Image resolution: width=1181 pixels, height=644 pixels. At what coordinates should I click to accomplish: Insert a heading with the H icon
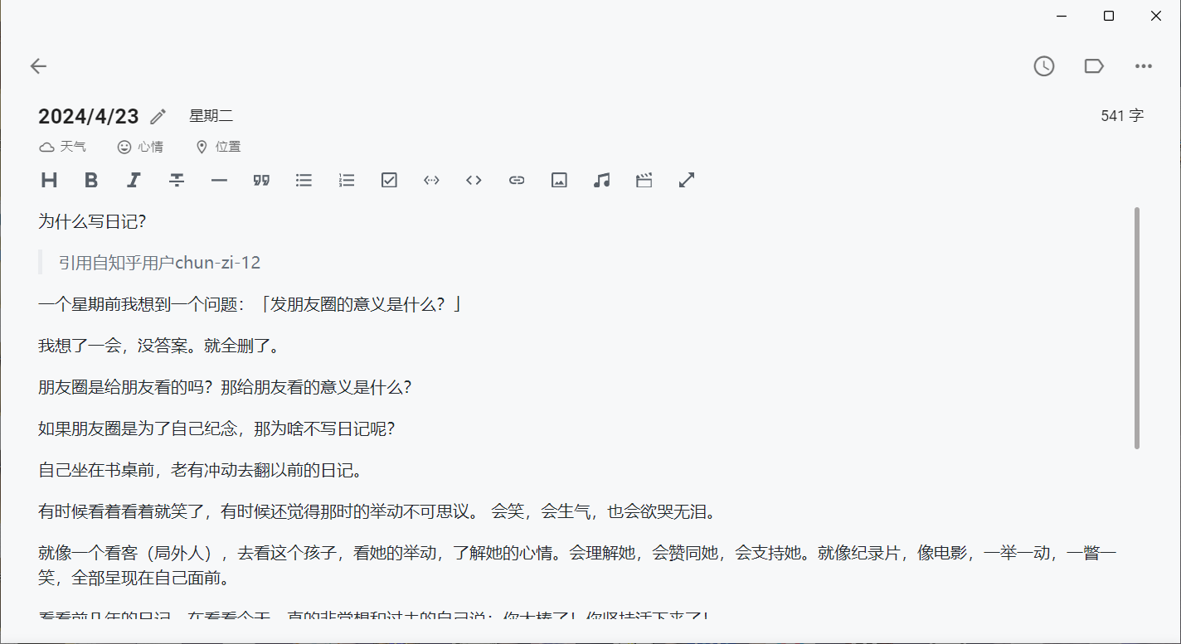pyautogui.click(x=49, y=180)
